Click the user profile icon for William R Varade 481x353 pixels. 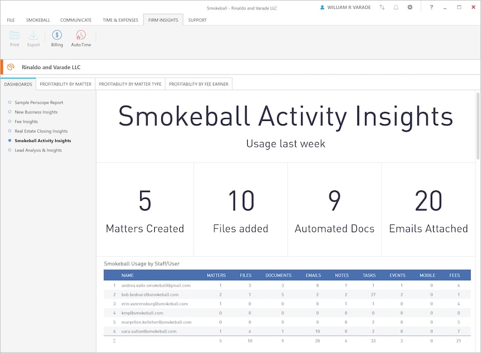[322, 7]
